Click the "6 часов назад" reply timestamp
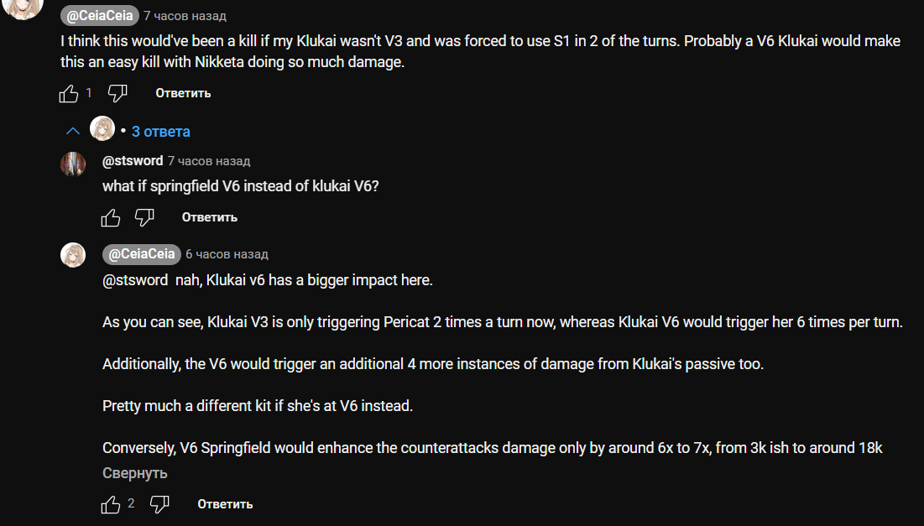This screenshot has height=526, width=924. 227,254
